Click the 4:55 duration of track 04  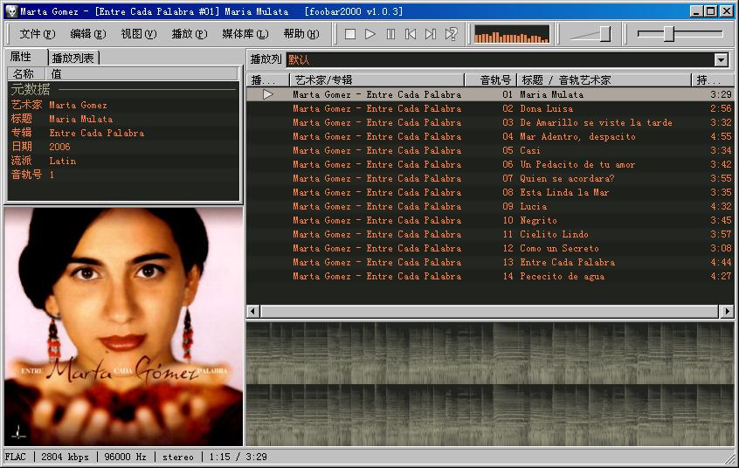tap(721, 136)
